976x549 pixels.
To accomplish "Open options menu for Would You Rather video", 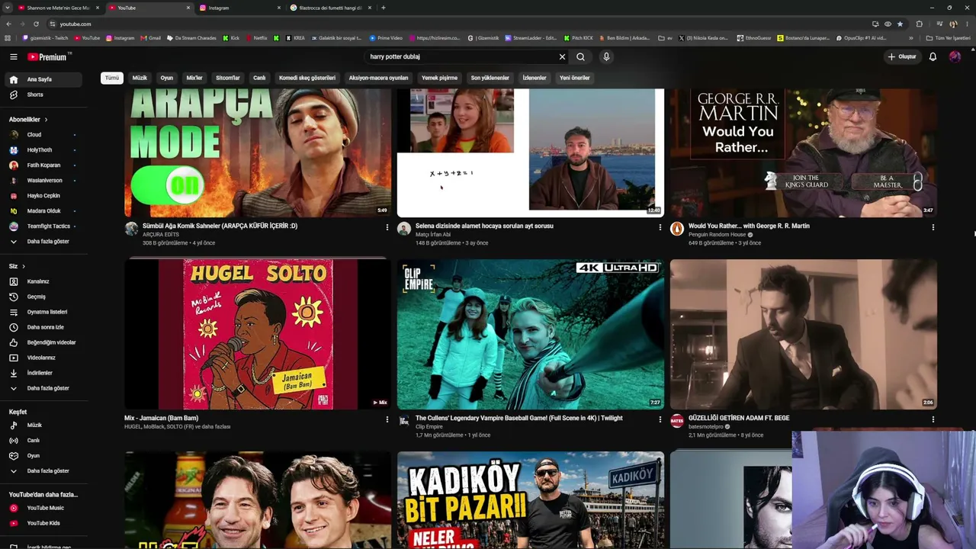I will pos(933,227).
